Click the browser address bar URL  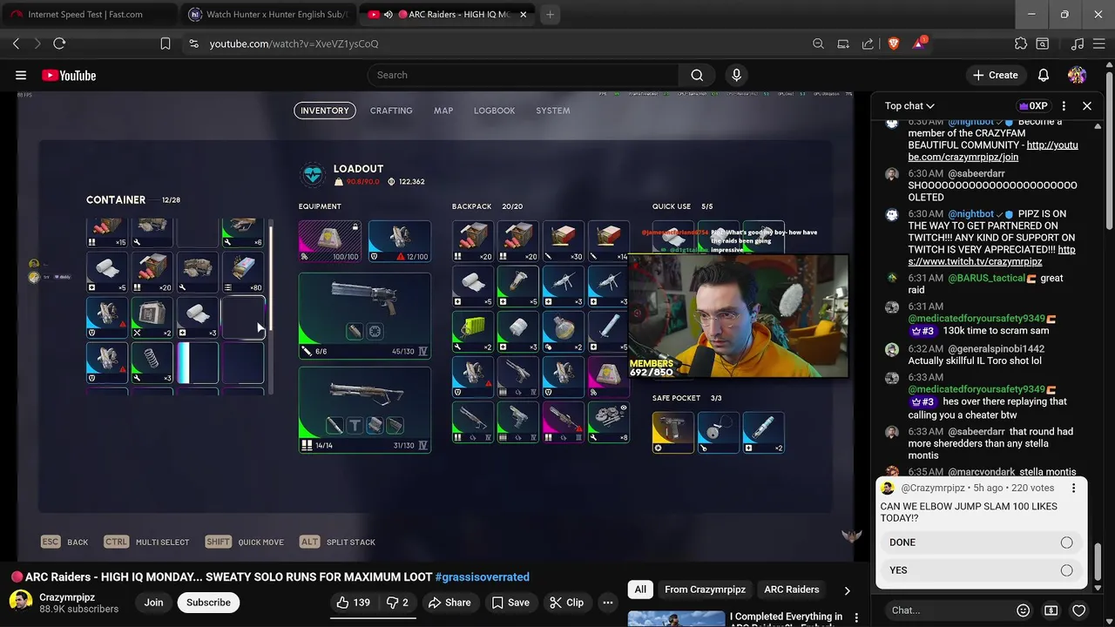coord(294,44)
